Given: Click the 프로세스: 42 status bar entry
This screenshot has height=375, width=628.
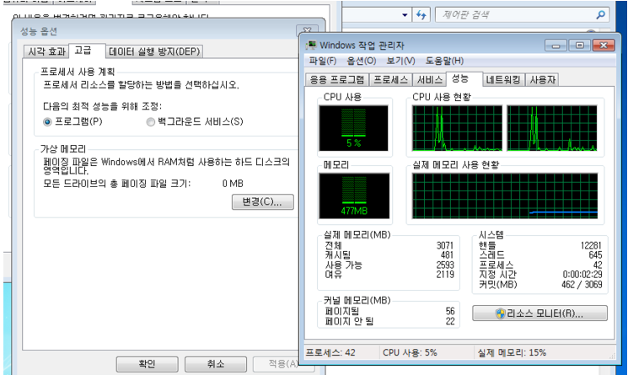Looking at the screenshot, I should tap(330, 352).
